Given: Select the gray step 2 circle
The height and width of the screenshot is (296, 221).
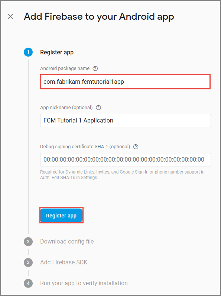Looking at the screenshot, I should [28, 241].
